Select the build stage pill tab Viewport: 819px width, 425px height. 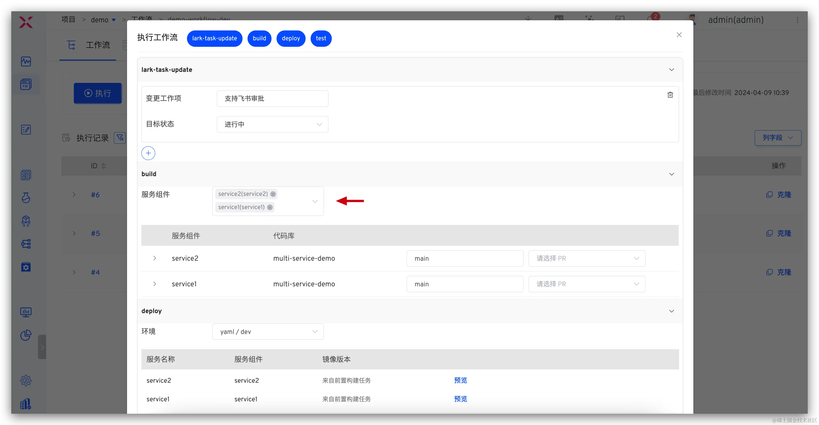pos(259,39)
